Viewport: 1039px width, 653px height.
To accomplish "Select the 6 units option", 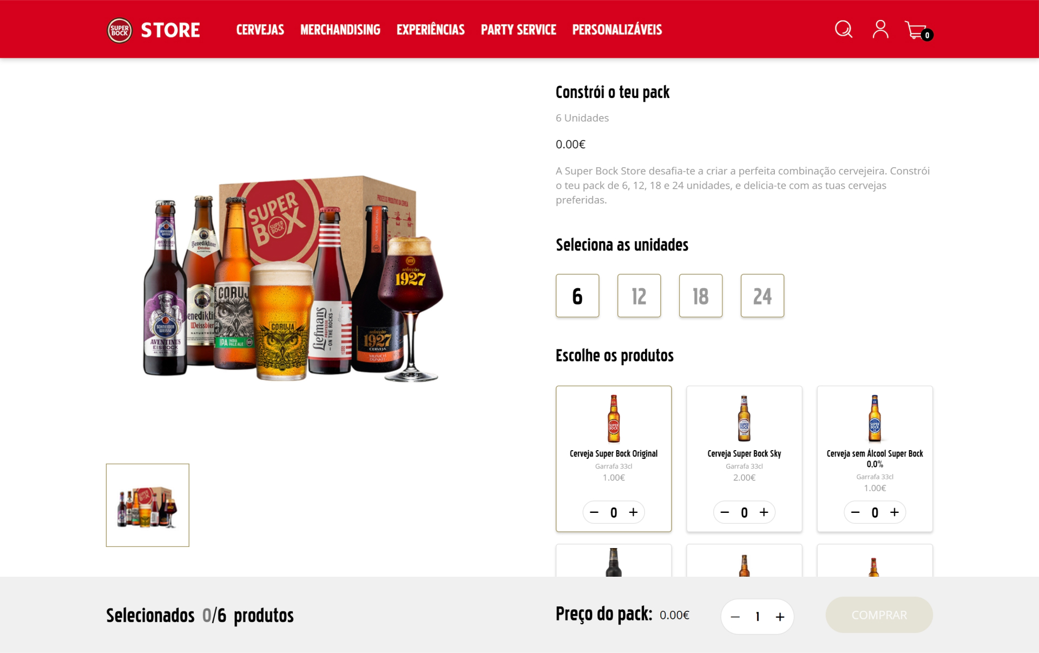I will pos(577,295).
